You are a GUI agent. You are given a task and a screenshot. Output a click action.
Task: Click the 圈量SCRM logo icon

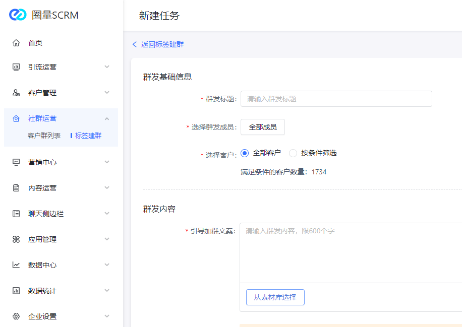coord(17,15)
